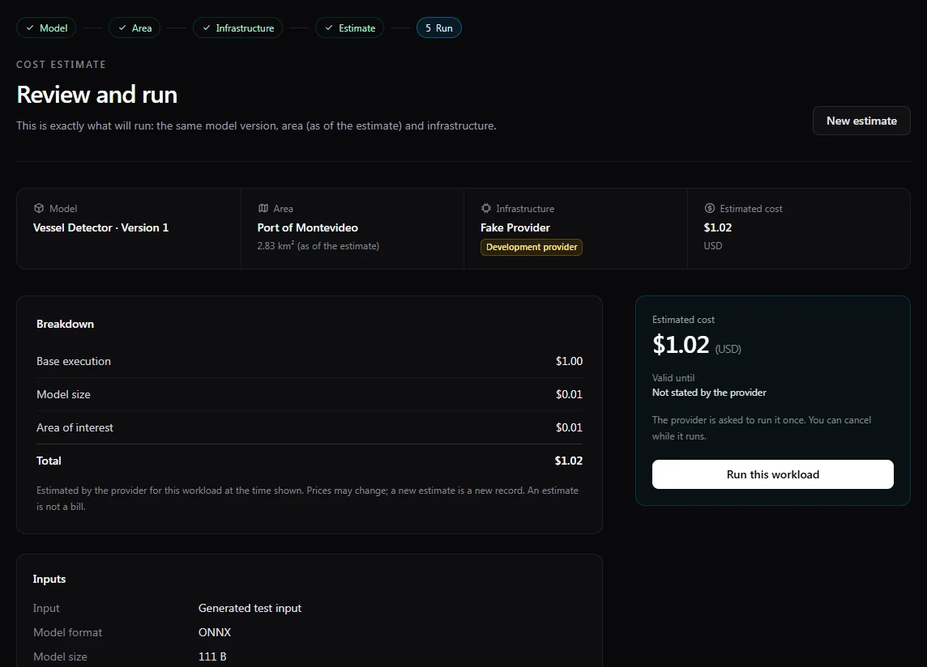This screenshot has width=927, height=667.
Task: Click the New estimate button
Action: [861, 121]
